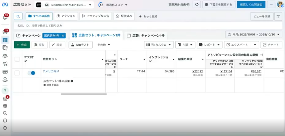Open the date range 今月 dropdown
Image resolution: width=285 pixels, height=136 pixels.
(x=254, y=34)
